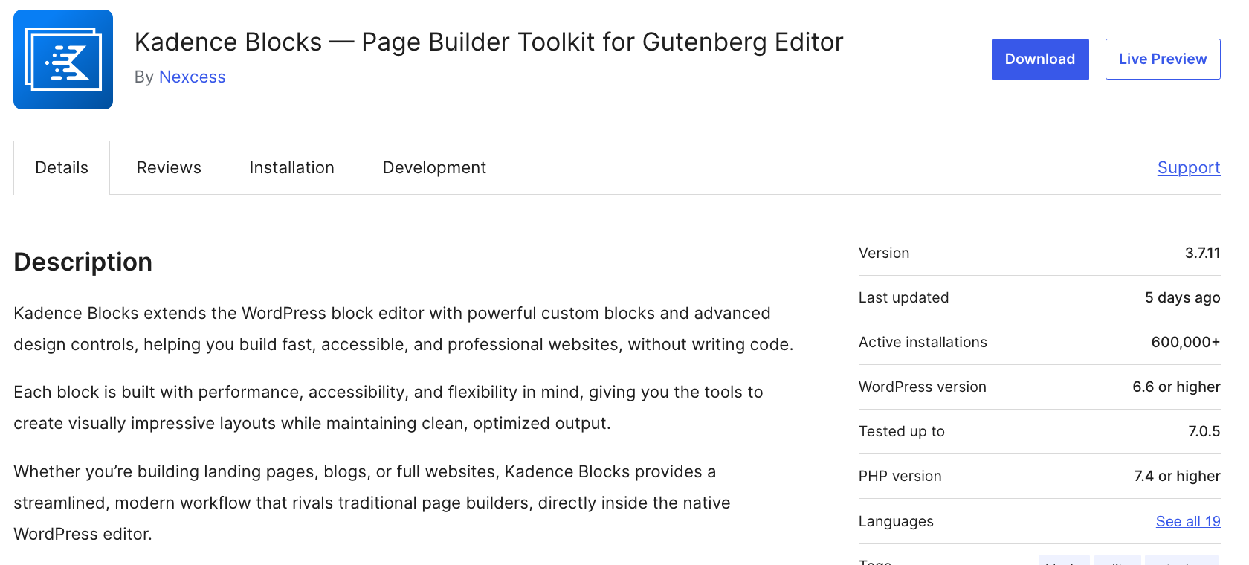Image resolution: width=1249 pixels, height=565 pixels.
Task: Select the version value 3.7.11
Action: [x=1203, y=253]
